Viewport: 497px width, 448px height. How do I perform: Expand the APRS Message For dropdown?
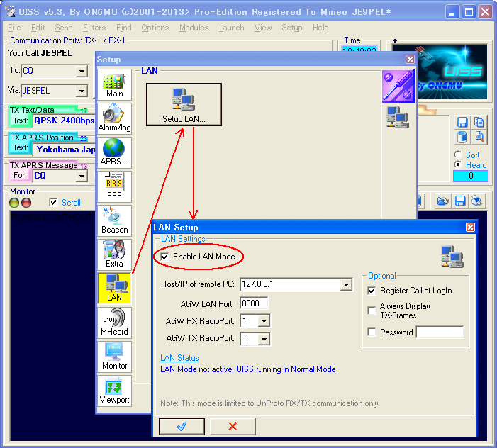[82, 177]
